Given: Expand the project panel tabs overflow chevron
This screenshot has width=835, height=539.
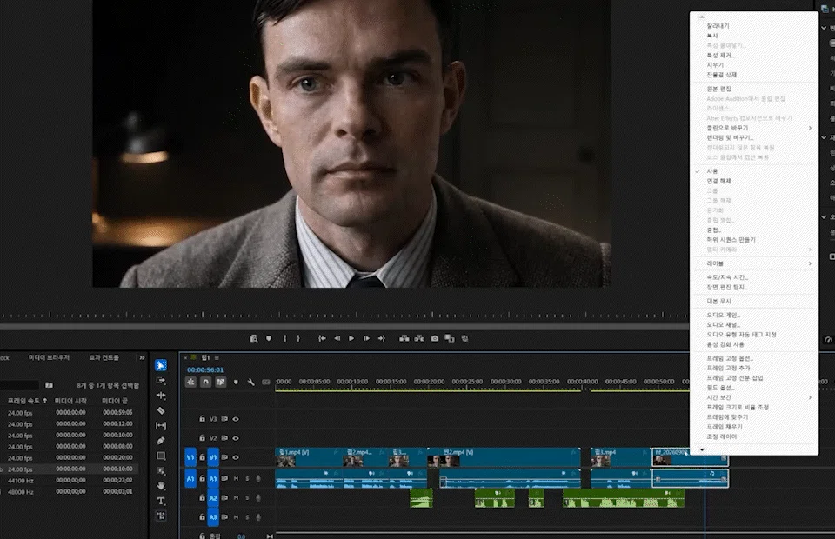Looking at the screenshot, I should point(142,357).
